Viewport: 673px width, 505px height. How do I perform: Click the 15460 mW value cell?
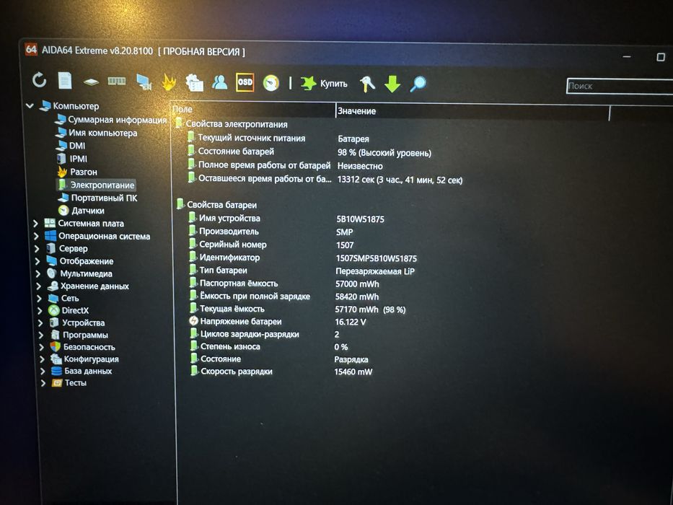pyautogui.click(x=353, y=372)
